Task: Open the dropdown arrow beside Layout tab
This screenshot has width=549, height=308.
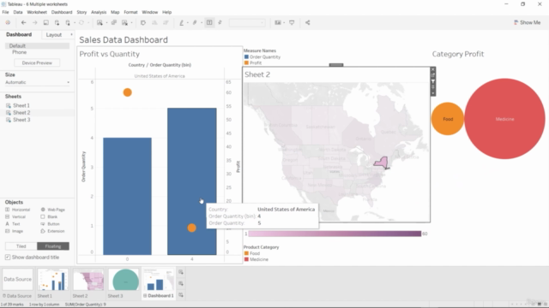Action: tap(71, 34)
